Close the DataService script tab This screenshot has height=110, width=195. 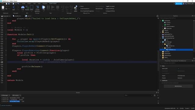pos(22,16)
